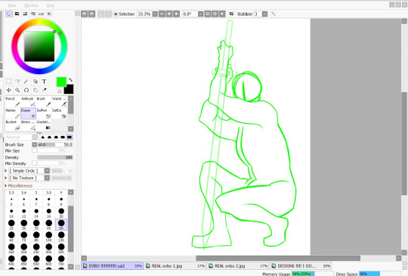Viewport: 408px width, 276px height.
Task: Open the Window menu
Action: (31, 5)
